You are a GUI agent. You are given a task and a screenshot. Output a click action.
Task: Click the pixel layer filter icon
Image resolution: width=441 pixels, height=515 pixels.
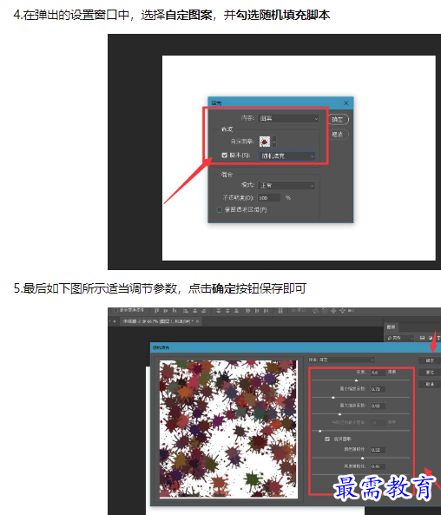click(x=422, y=338)
